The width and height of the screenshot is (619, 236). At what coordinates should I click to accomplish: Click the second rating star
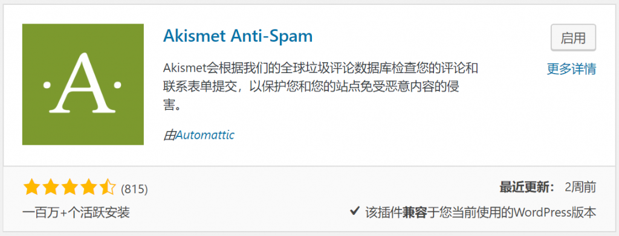[x=50, y=188]
